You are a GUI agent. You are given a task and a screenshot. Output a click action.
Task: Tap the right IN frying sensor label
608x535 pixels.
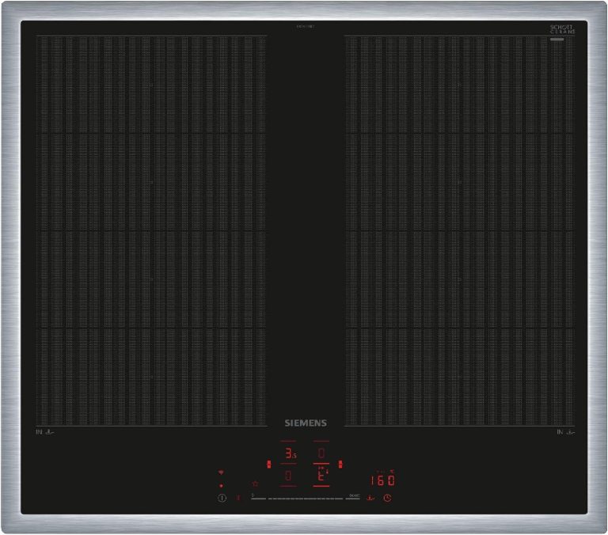coord(566,432)
